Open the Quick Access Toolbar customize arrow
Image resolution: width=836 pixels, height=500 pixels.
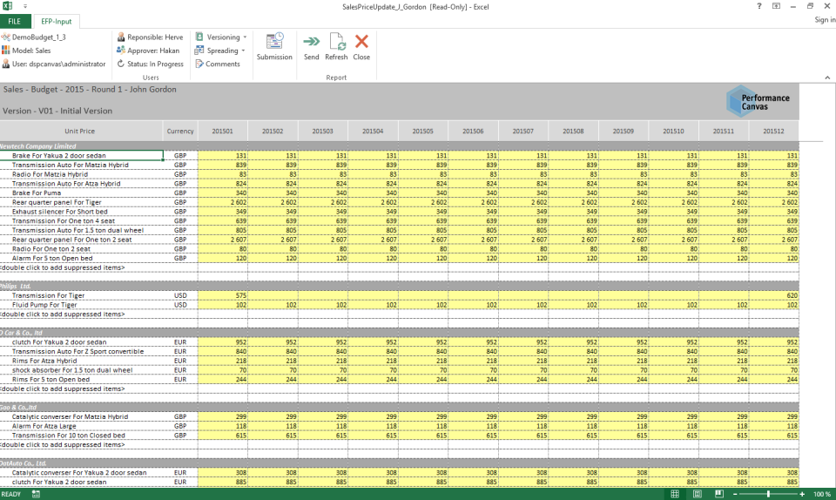[25, 6]
